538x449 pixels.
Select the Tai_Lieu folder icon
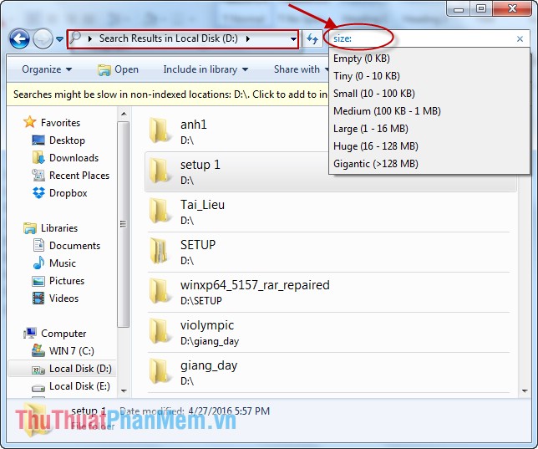160,211
